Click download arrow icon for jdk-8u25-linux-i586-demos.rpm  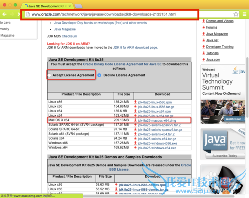click(x=116, y=185)
